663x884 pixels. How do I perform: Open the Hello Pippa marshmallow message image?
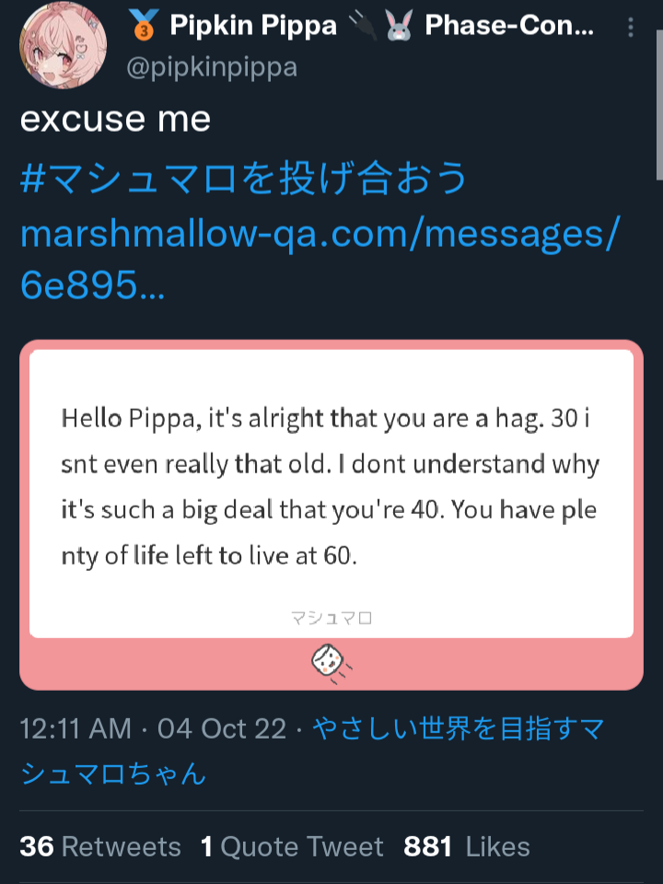(x=331, y=515)
